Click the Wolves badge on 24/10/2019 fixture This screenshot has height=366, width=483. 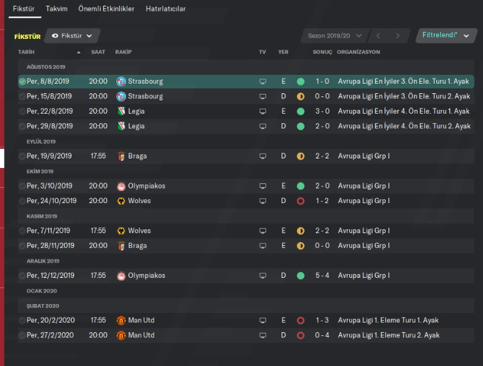(121, 201)
